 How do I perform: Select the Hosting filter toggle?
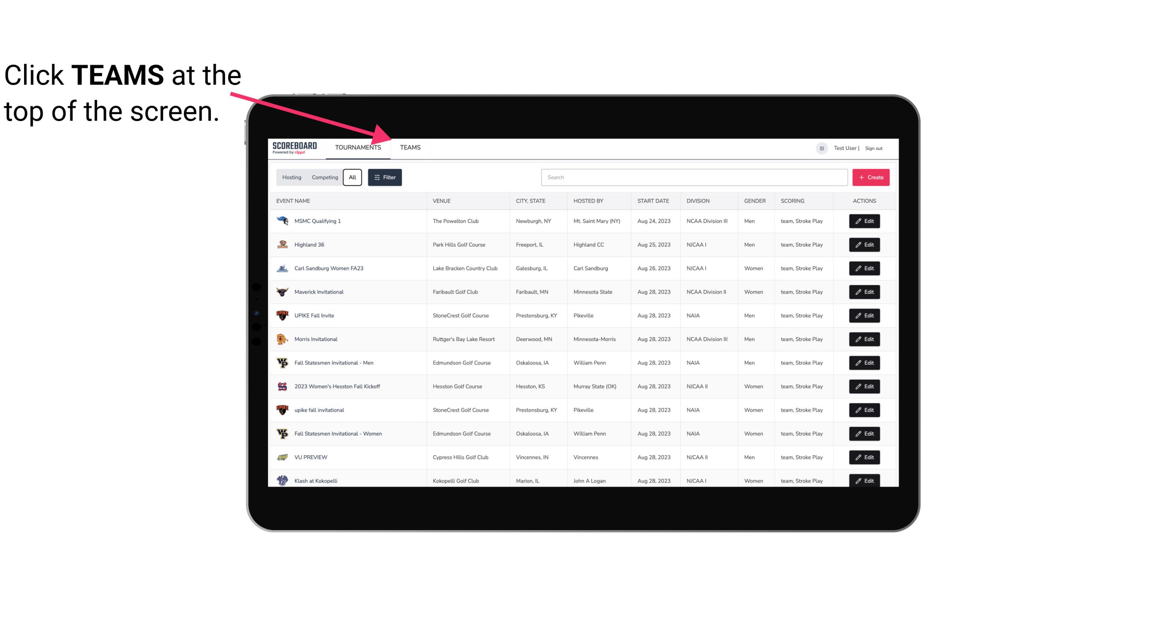pos(291,178)
